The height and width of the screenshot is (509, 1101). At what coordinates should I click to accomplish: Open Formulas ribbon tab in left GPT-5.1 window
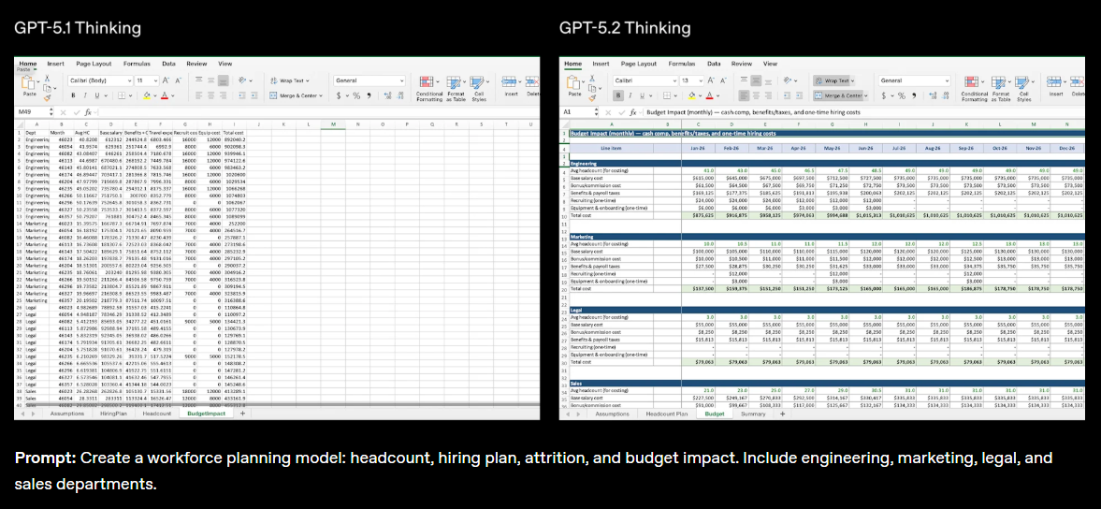pos(137,64)
